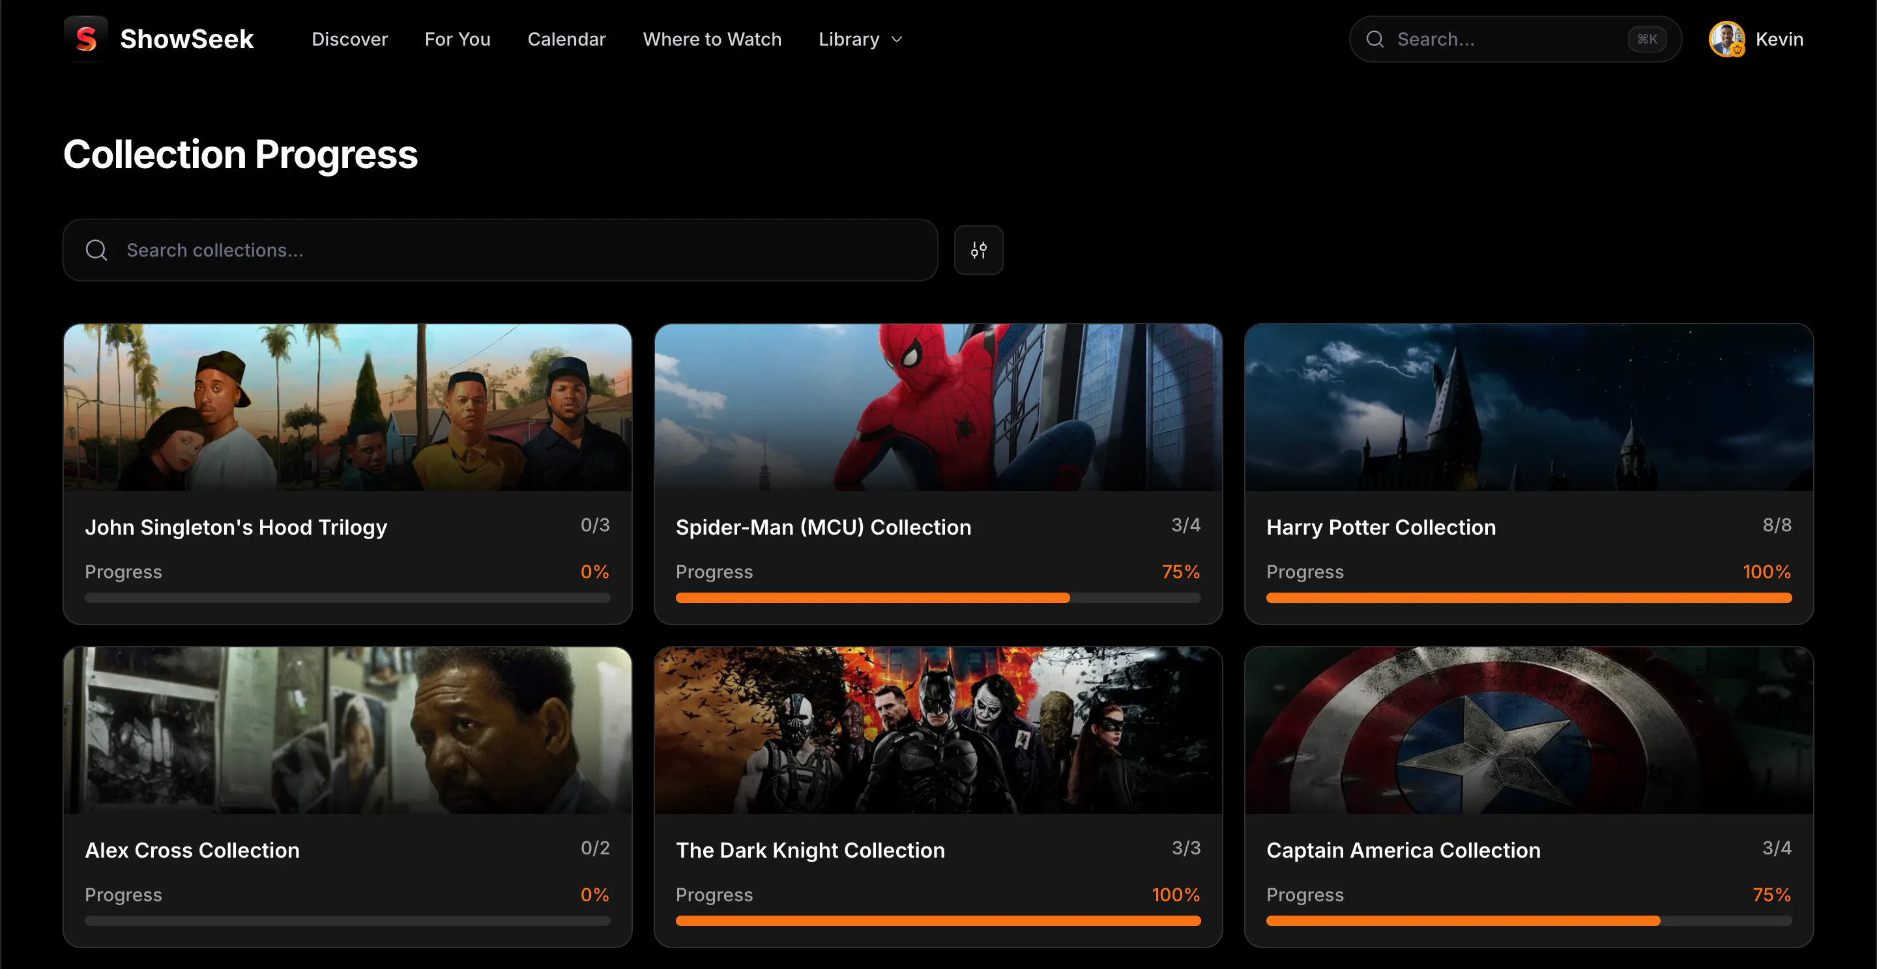This screenshot has height=969, width=1877.
Task: Click the 75% value on Spider-Man (MCU)
Action: [1181, 572]
